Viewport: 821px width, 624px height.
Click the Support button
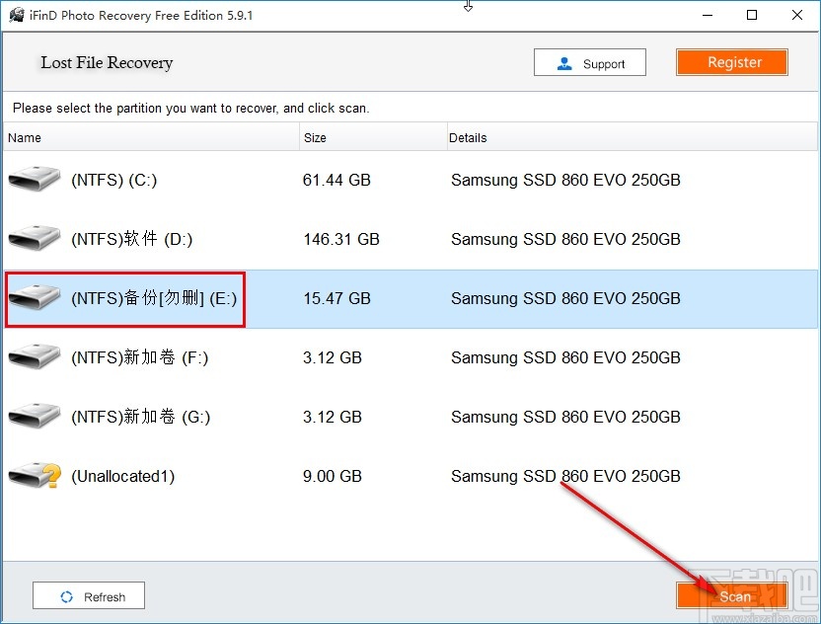589,62
